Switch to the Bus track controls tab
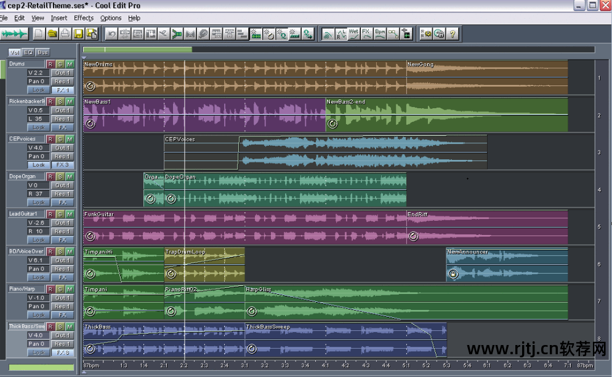Image resolution: width=612 pixels, height=377 pixels. [x=42, y=52]
